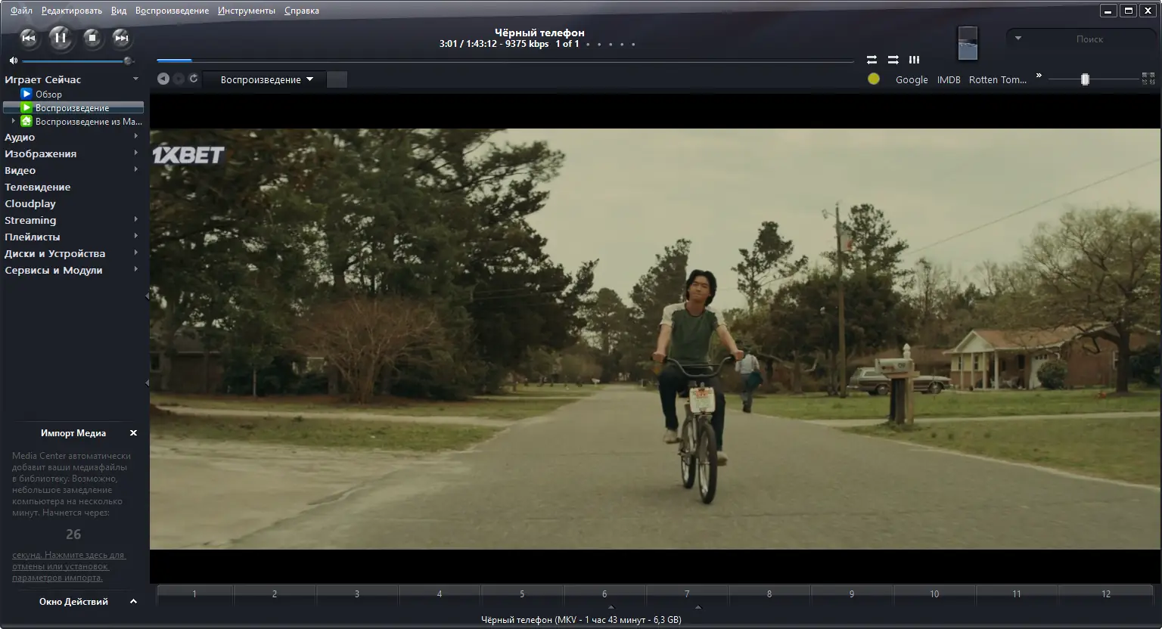Open the Воспроизведение menu in the menu bar

172,11
